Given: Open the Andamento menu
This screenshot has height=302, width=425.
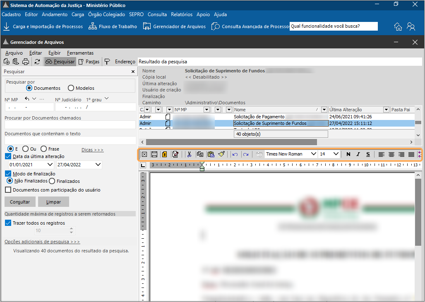Looking at the screenshot, I should coord(55,14).
